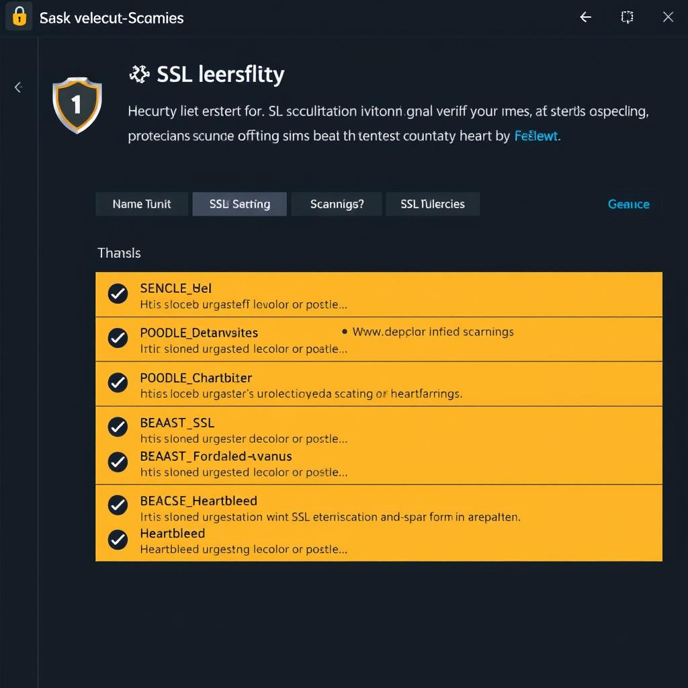Click the yellow padlock app icon
The width and height of the screenshot is (688, 688).
coord(19,17)
